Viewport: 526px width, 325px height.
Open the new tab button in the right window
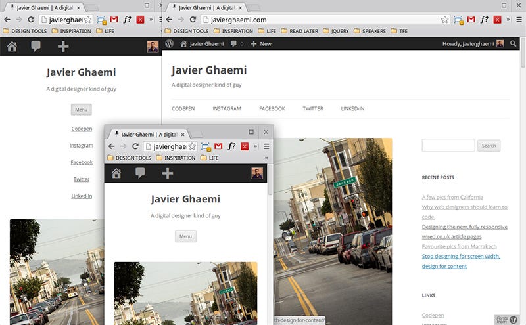pos(254,7)
